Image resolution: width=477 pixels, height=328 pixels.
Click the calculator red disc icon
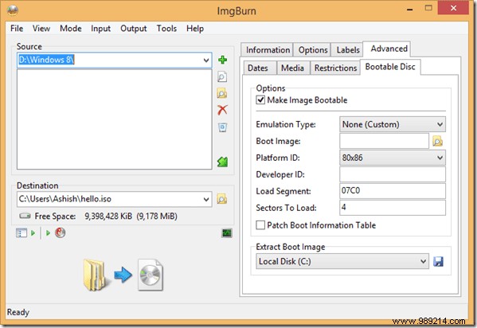(61, 232)
